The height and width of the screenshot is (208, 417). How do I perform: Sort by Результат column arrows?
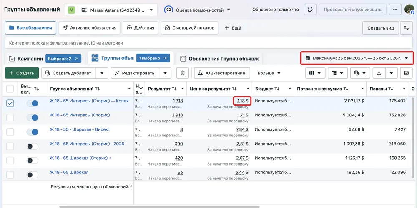coord(174,89)
